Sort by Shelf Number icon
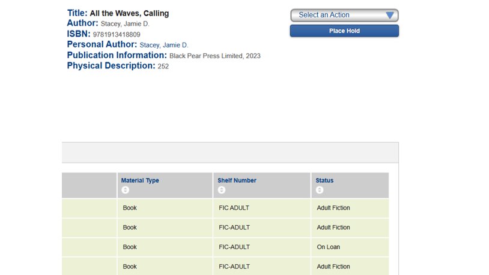Viewport: 489px width, 275px height. [222, 190]
